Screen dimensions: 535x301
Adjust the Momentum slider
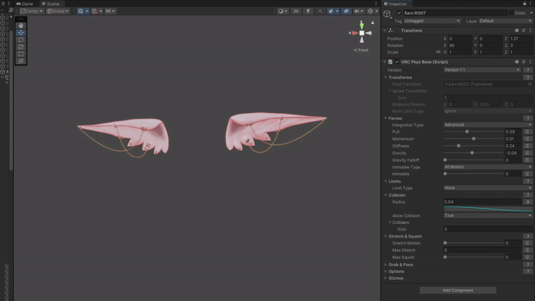tap(473, 139)
